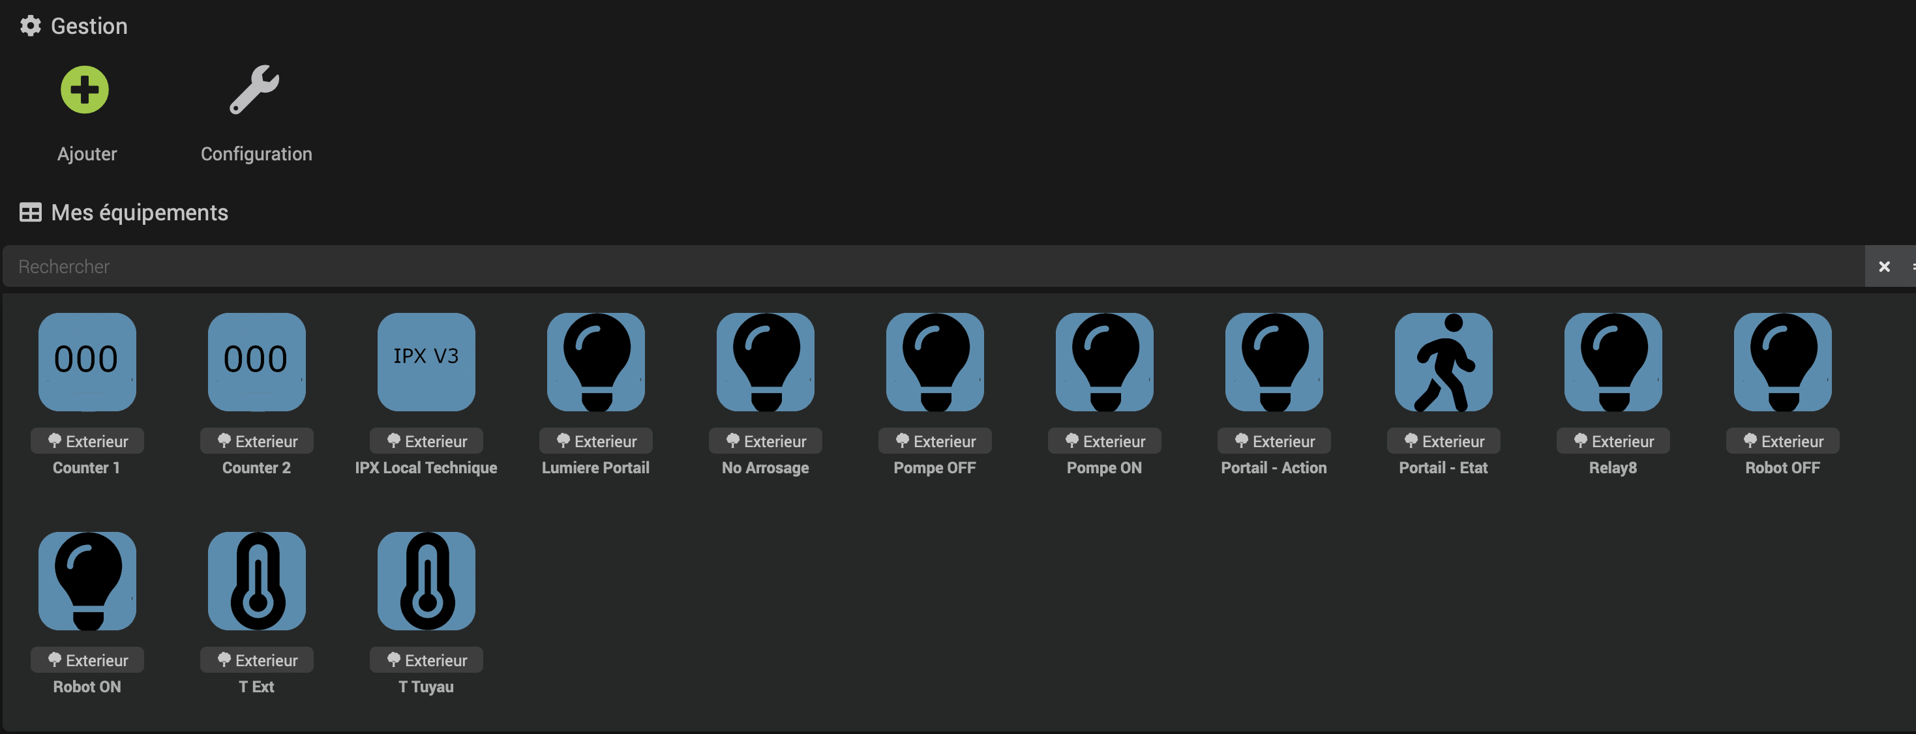Open the No Arrosage device tile
Screen dimensions: 1916x734
coord(764,362)
